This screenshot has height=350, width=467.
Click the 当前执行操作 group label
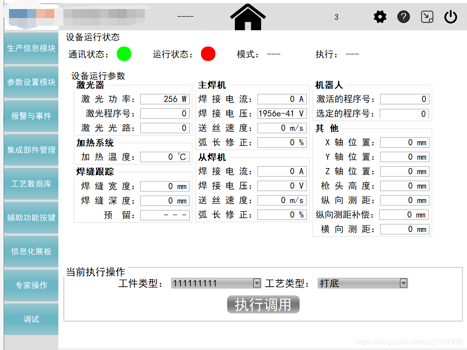[x=95, y=272]
